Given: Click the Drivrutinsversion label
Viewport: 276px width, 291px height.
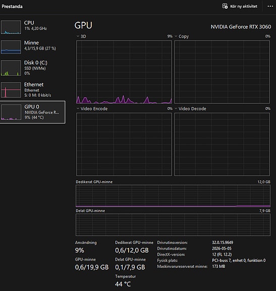Looking at the screenshot, I should (x=172, y=242).
